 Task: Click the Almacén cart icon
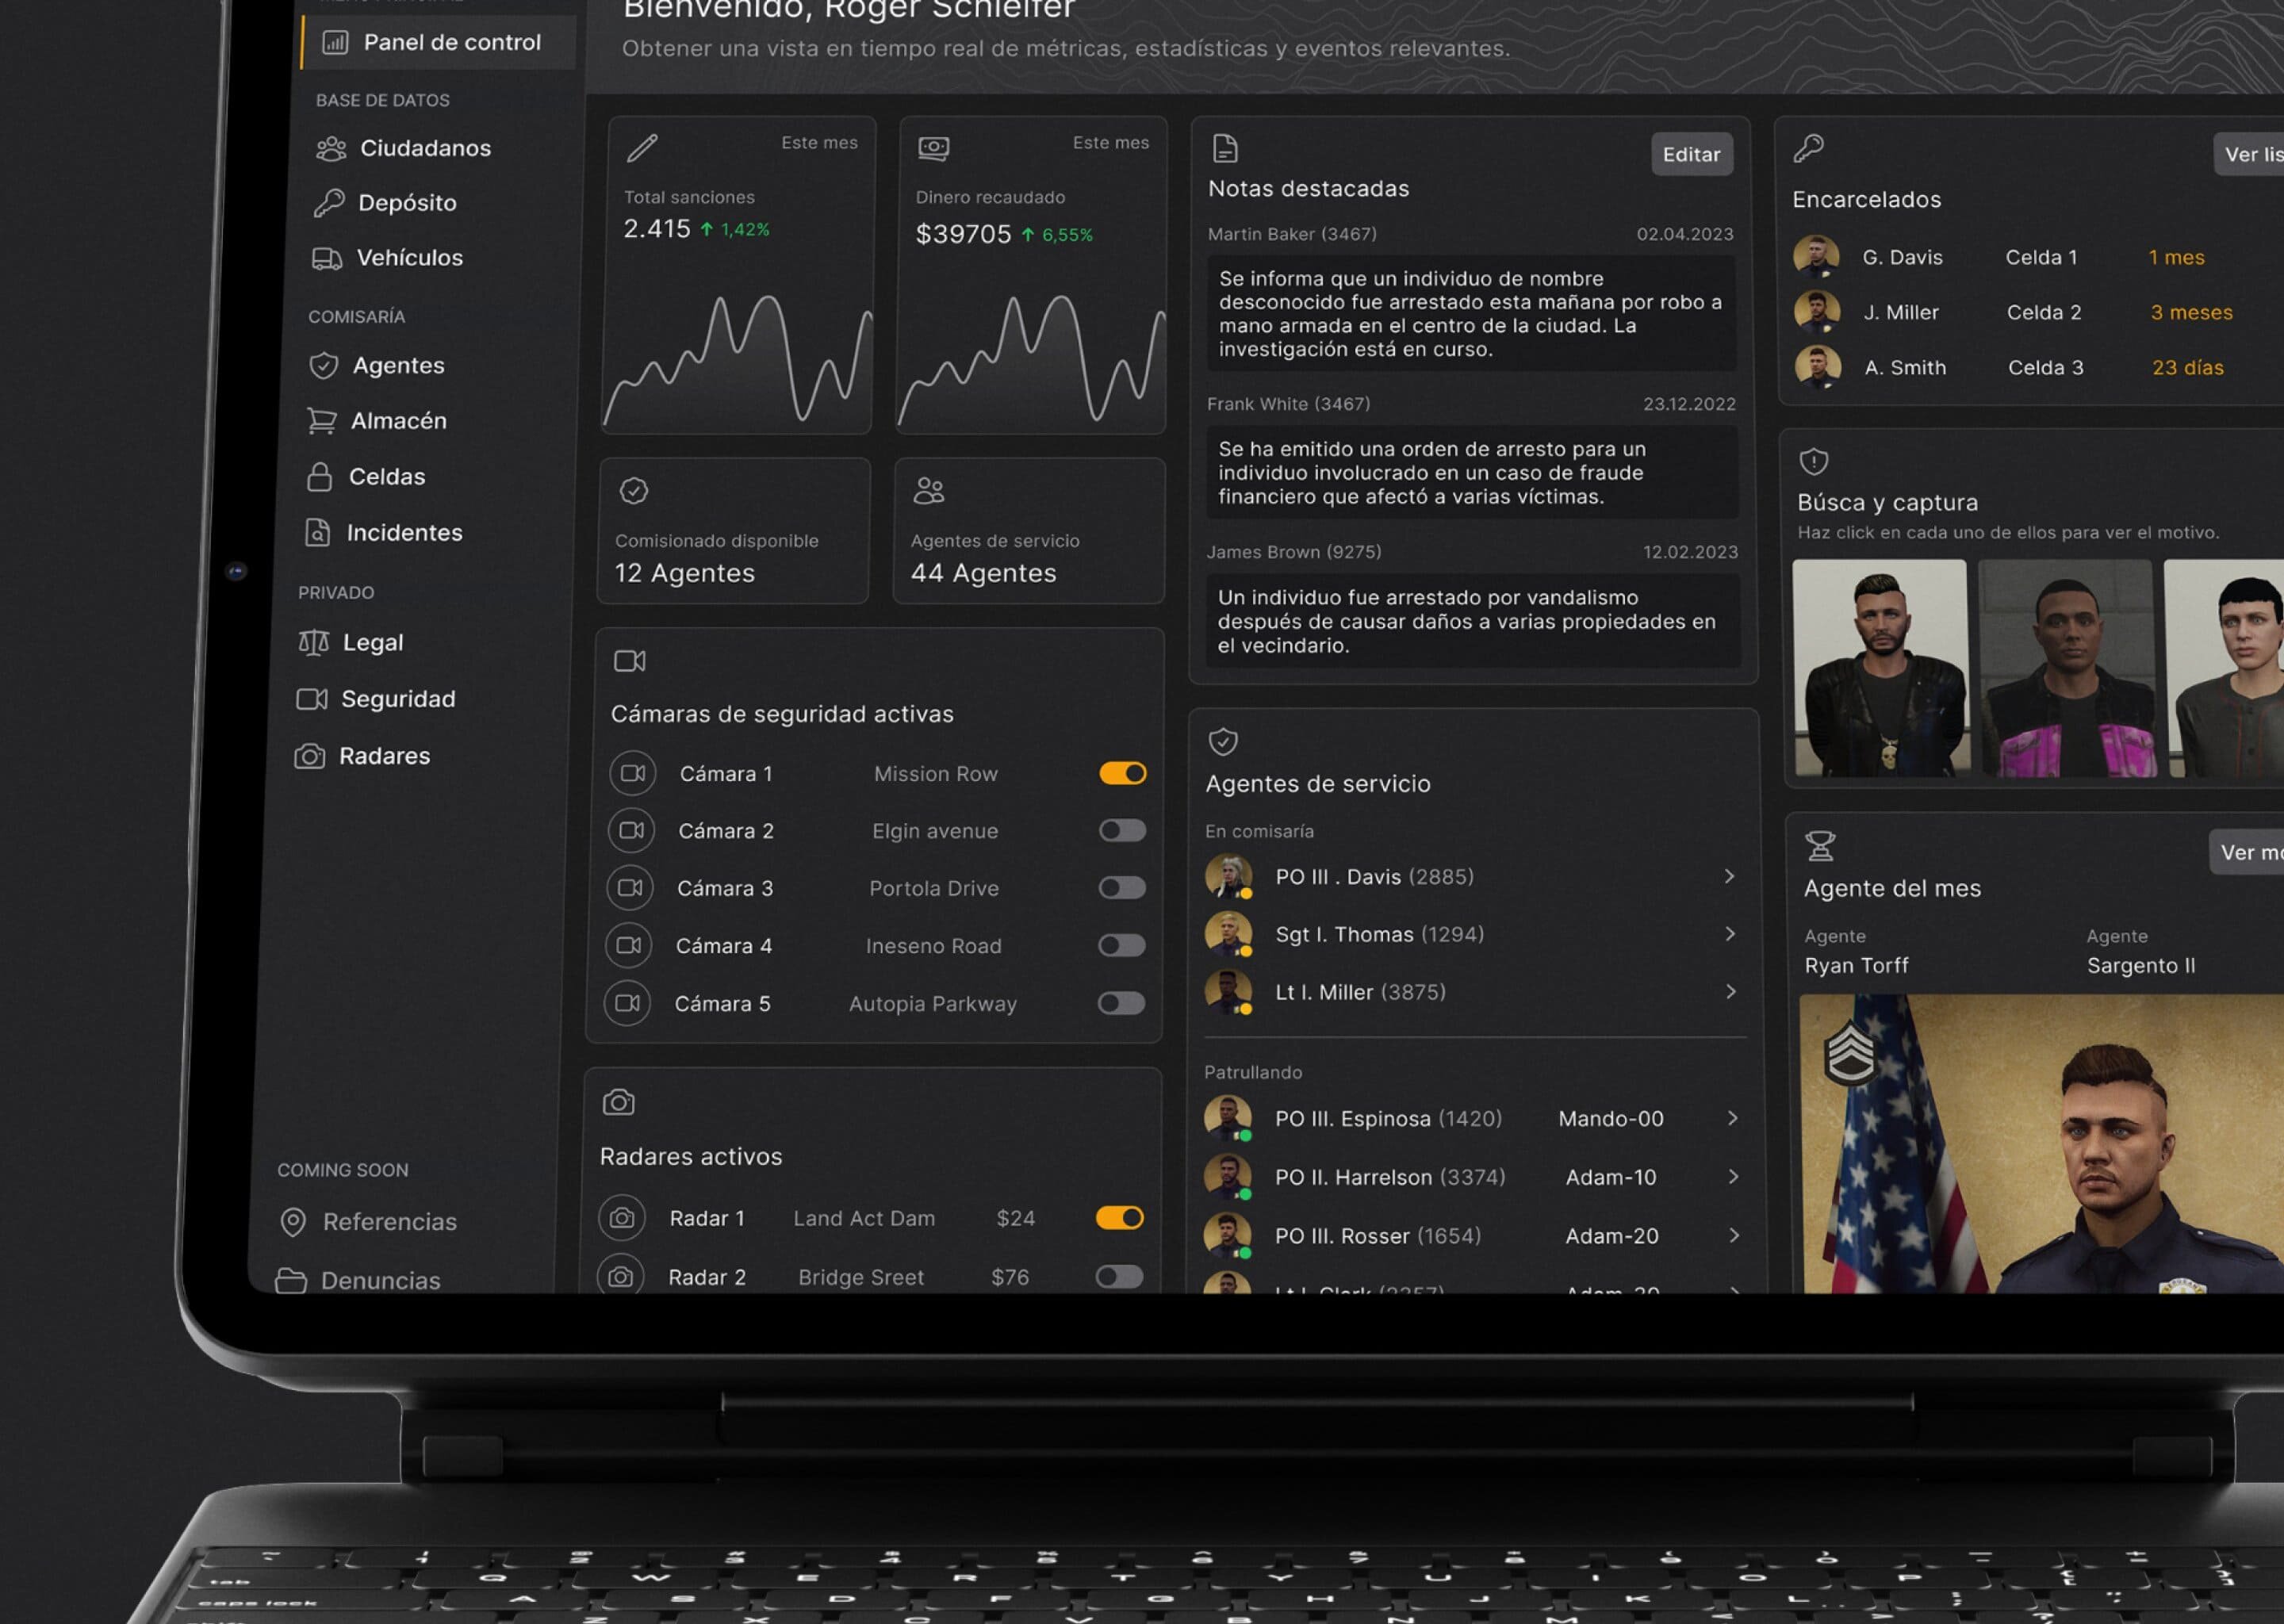pos(321,421)
